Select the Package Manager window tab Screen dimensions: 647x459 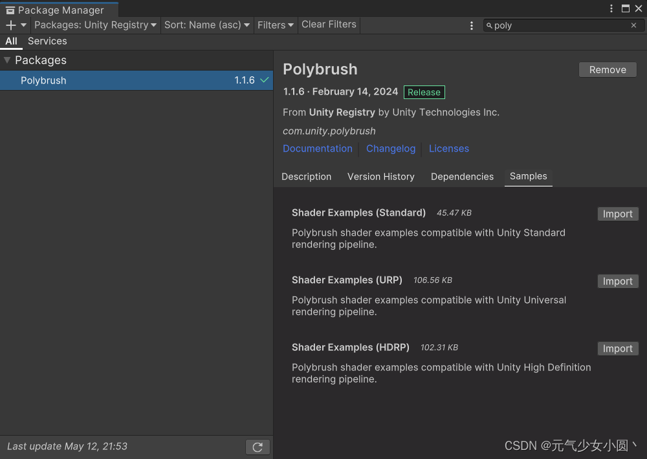(x=59, y=10)
